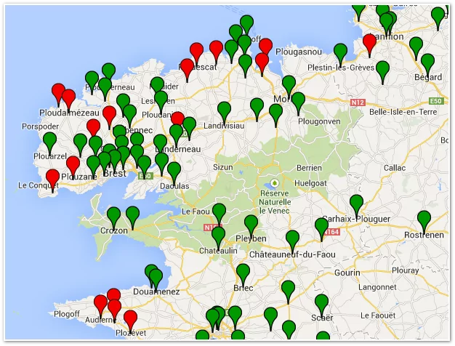The height and width of the screenshot is (346, 455).
Task: Click the red marker near Plouzané
Action: (x=73, y=167)
